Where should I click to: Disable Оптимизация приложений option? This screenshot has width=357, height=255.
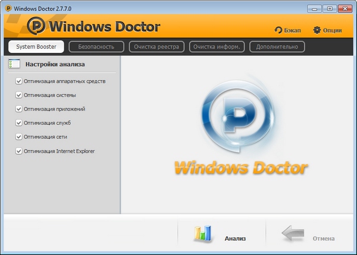tap(18, 109)
